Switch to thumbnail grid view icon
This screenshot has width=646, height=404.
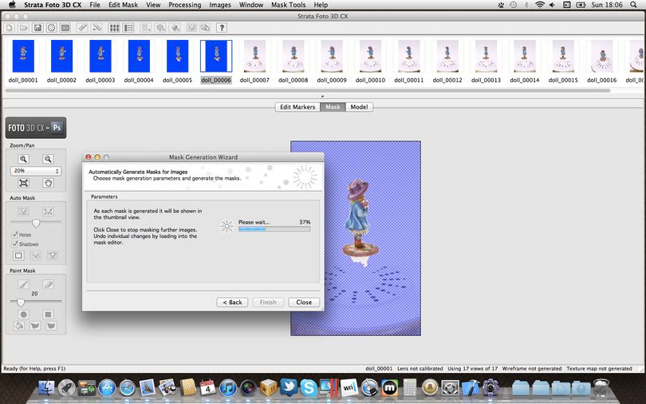(114, 28)
